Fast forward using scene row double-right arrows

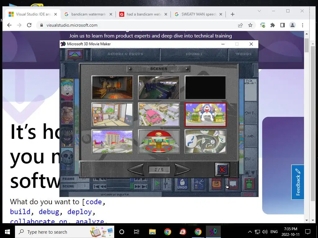point(137,186)
